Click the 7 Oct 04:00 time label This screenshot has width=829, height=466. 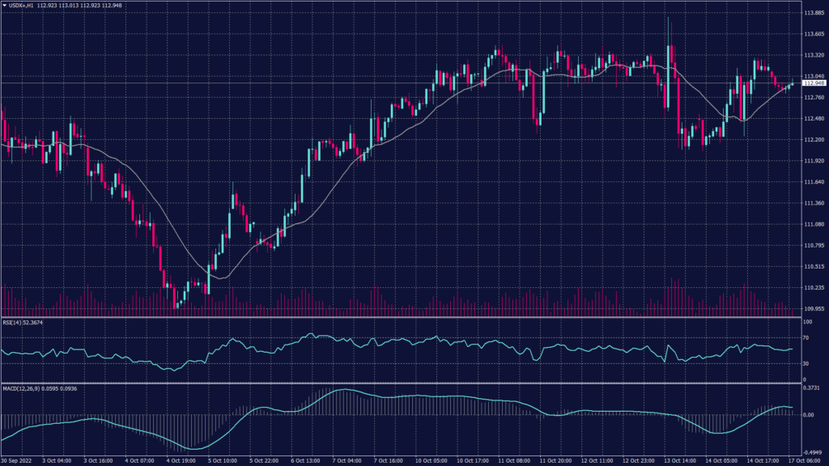[346, 460]
